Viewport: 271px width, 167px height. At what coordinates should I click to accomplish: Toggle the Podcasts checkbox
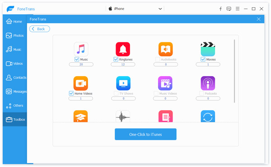coord(201,93)
